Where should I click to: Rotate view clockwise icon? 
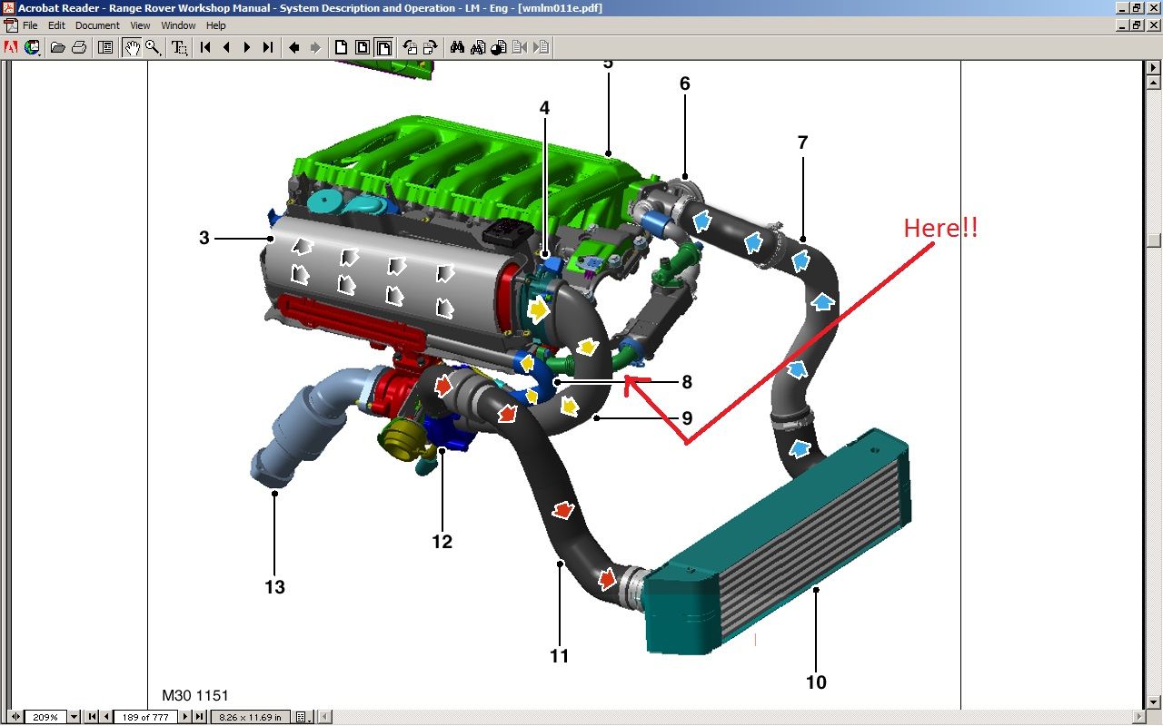click(x=431, y=47)
